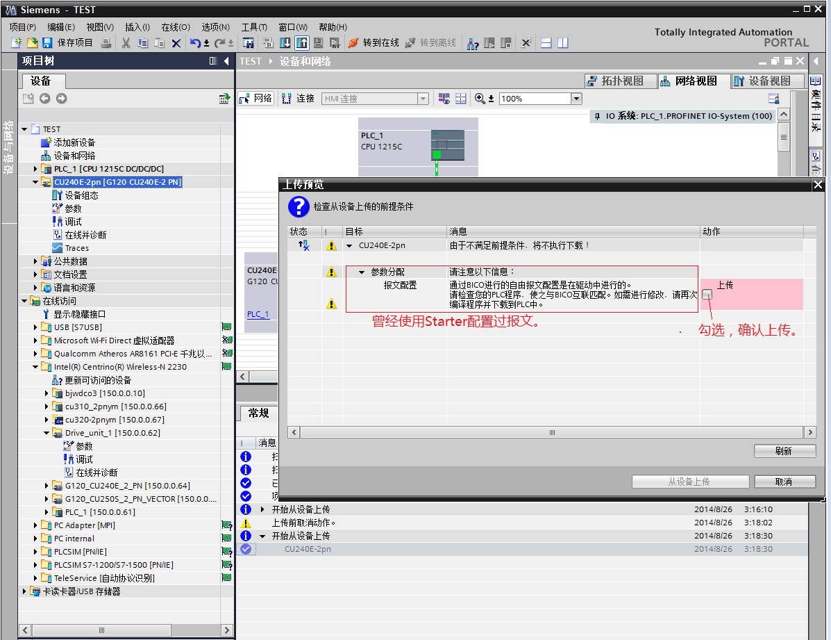831x640 pixels.
Task: Select the 常规 tab in info panel
Action: point(258,413)
